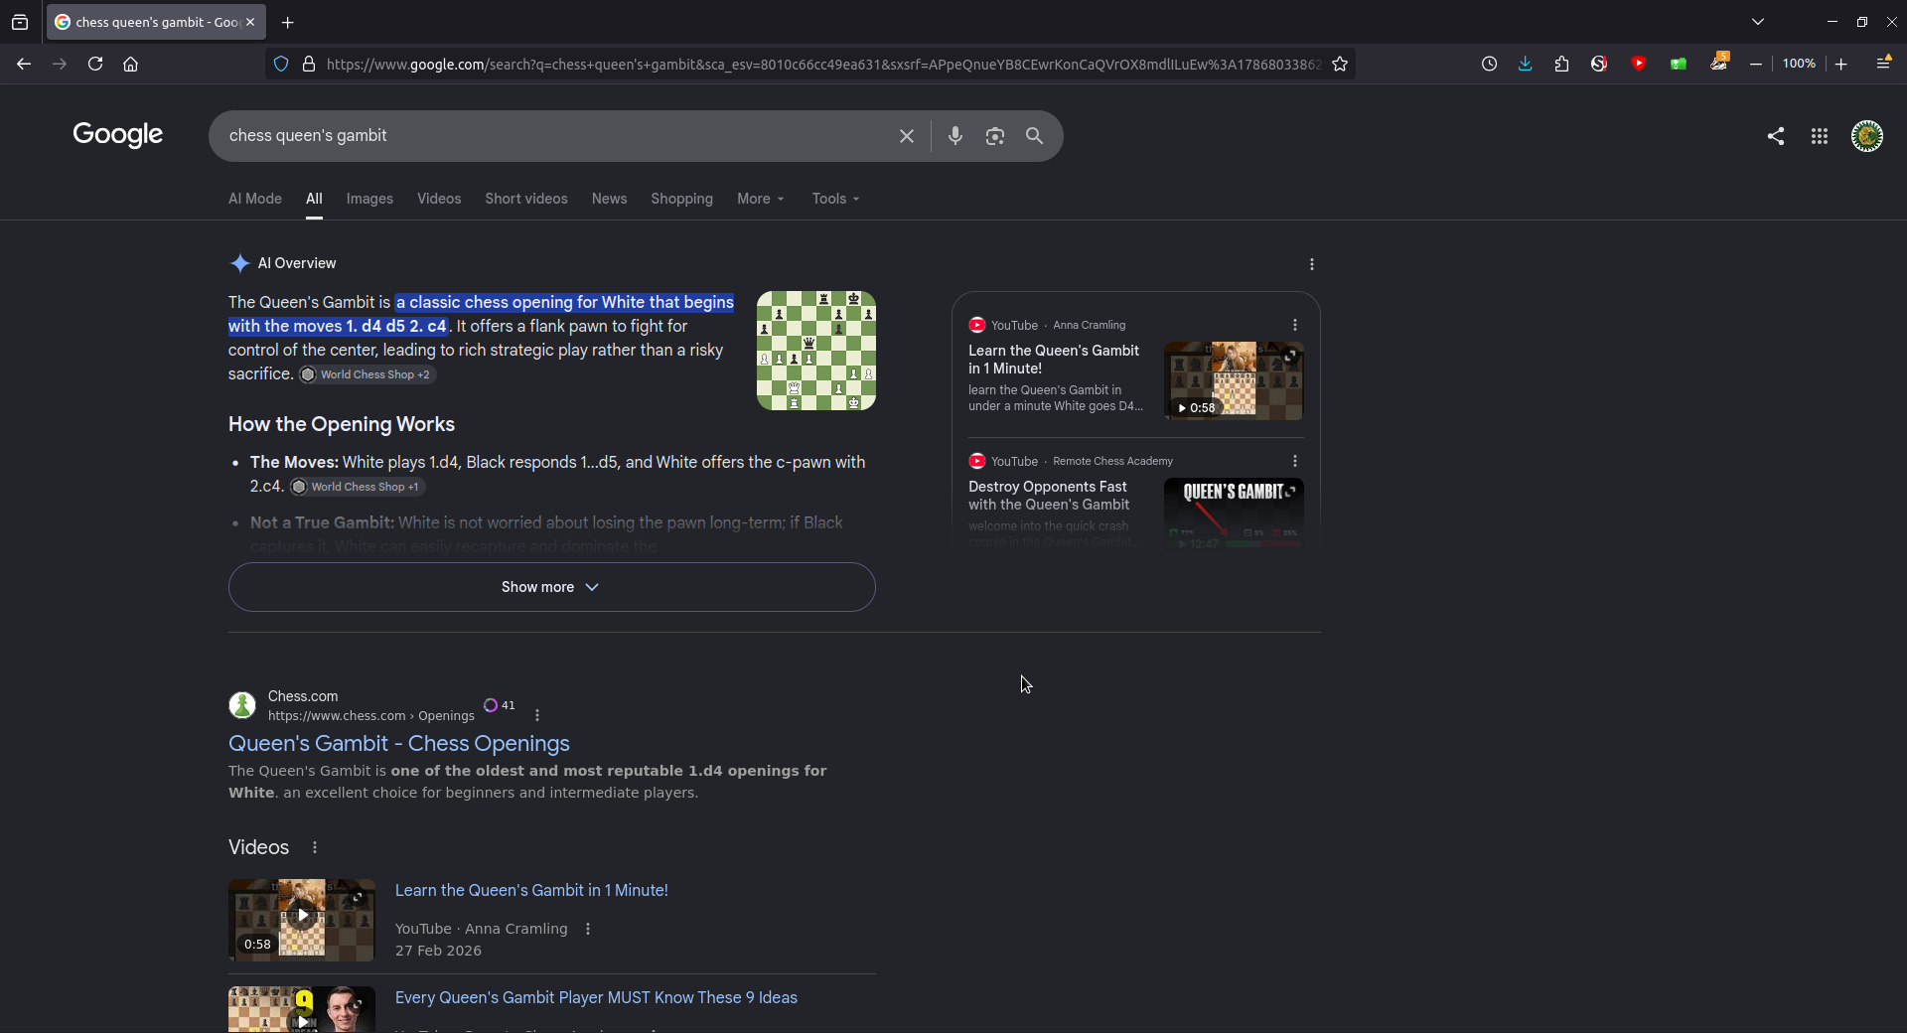Screen dimensions: 1907x1033
Task: Open the tracking protection shield icon
Action: coord(281,64)
